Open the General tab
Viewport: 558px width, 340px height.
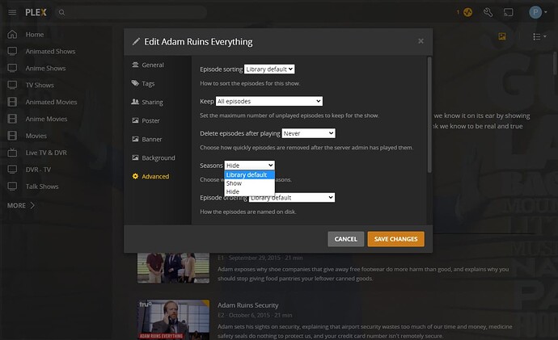click(148, 65)
